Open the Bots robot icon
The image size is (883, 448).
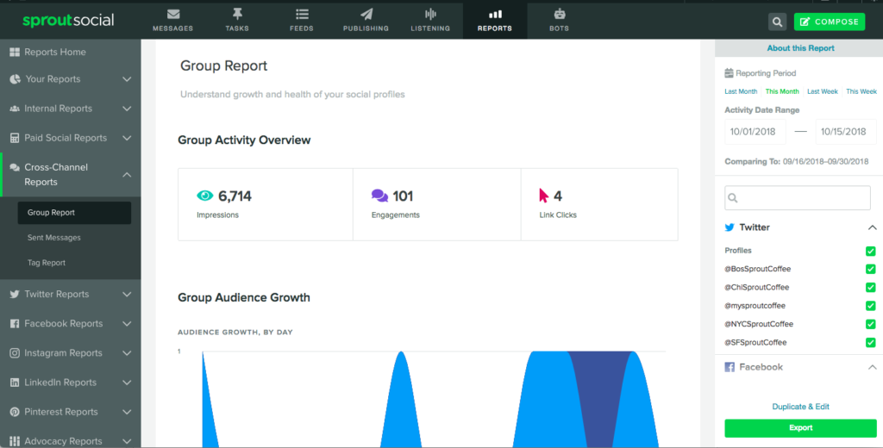tap(559, 15)
